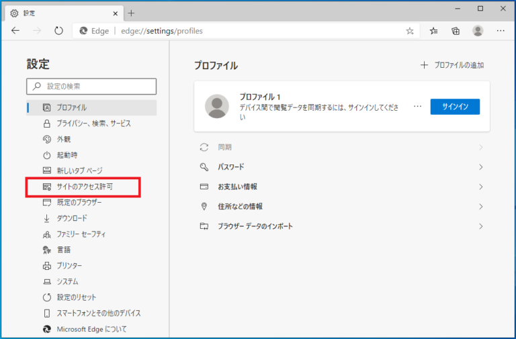Viewport: 516px width, 339px height.
Task: Open the 同期 row
Action: [x=341, y=147]
